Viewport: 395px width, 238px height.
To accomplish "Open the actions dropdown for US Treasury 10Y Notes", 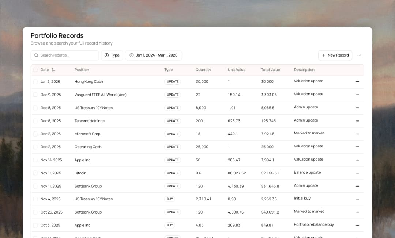I will coord(357,108).
